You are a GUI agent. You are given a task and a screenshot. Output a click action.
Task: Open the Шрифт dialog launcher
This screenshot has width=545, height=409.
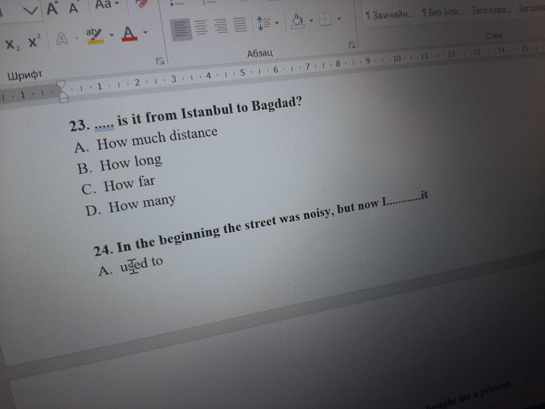[160, 61]
